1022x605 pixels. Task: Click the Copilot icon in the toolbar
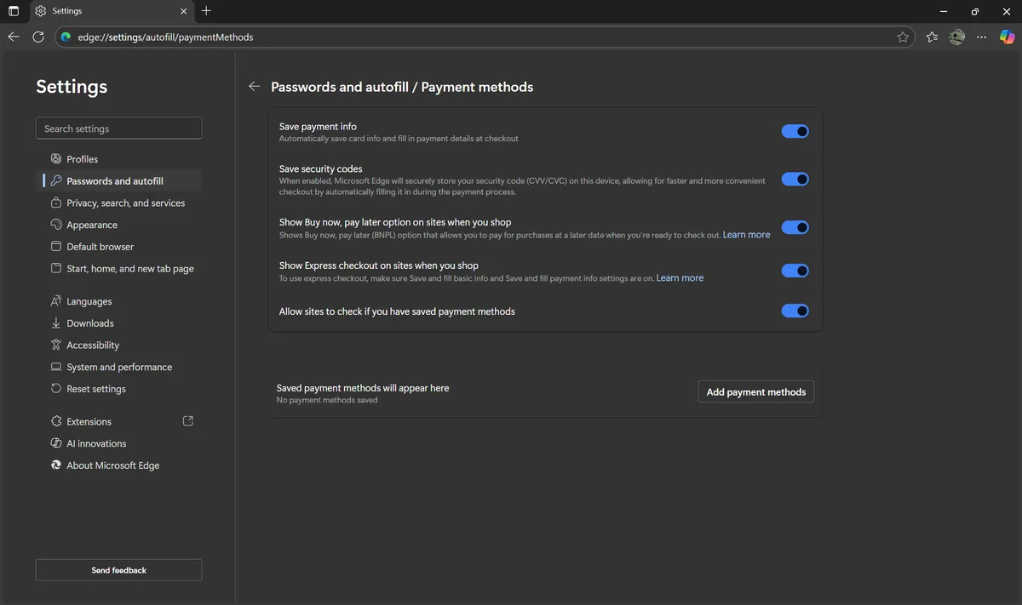click(1007, 37)
